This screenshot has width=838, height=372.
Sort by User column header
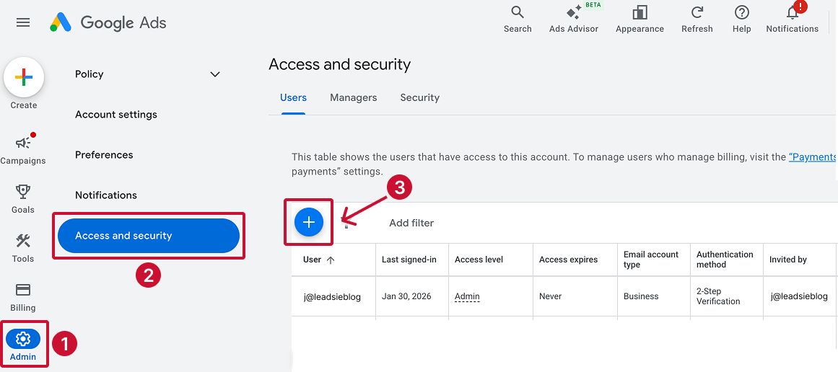tap(318, 260)
